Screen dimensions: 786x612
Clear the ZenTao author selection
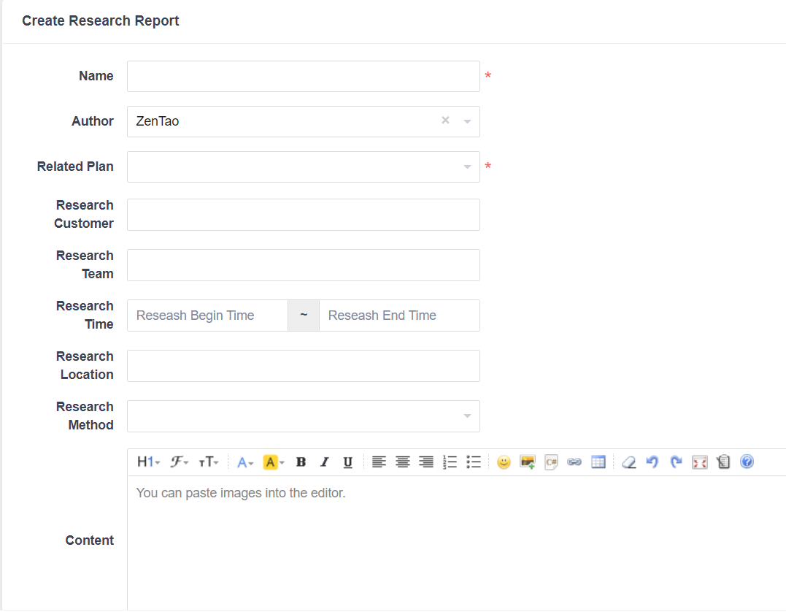tap(445, 121)
